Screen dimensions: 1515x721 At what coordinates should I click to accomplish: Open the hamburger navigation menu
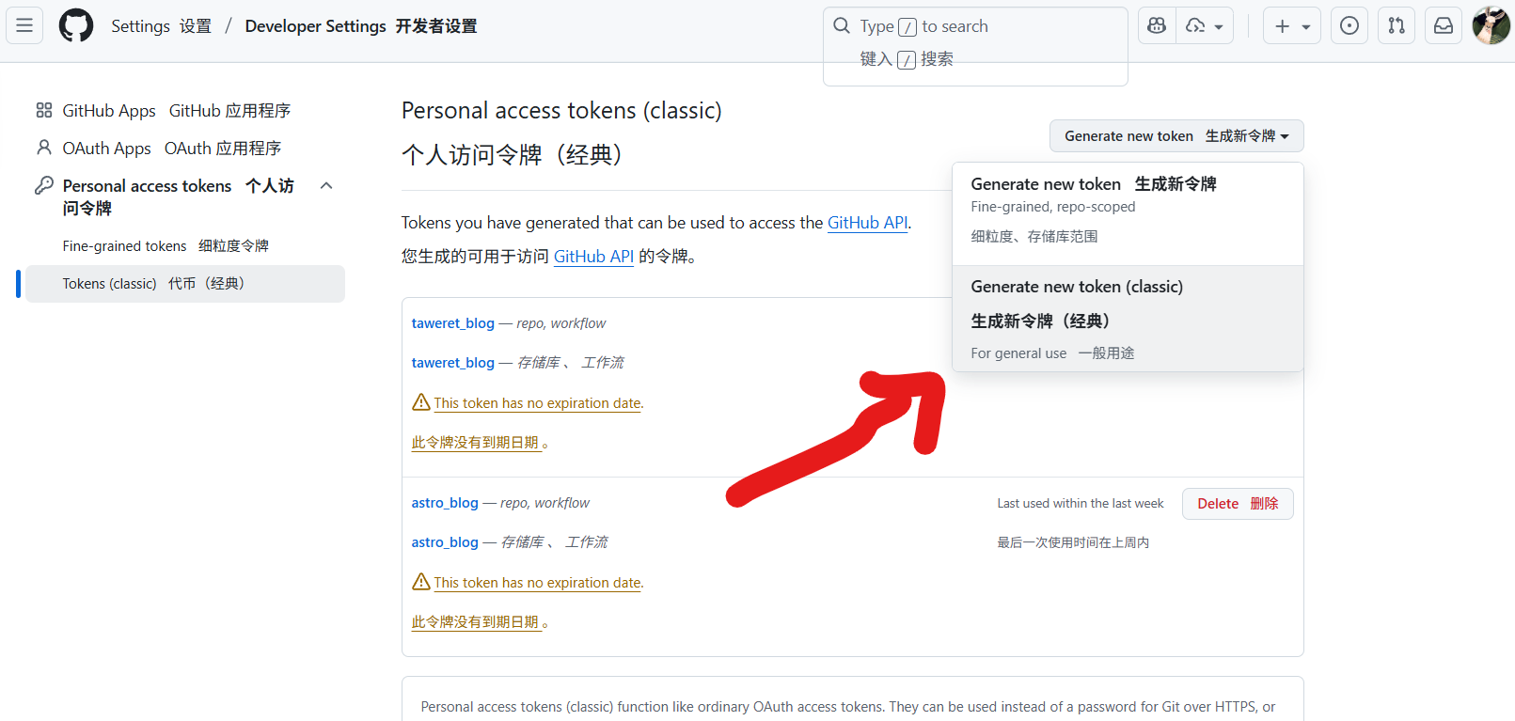pos(24,25)
